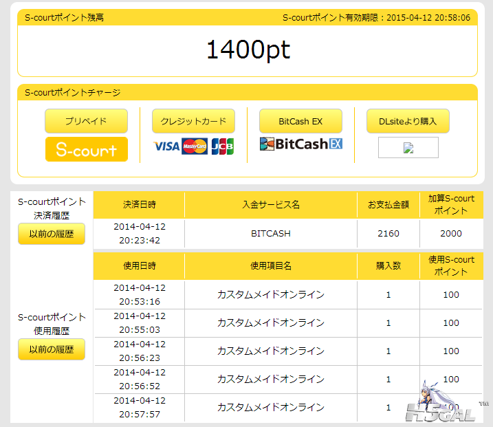Click the 100 points in the 20:53:16 row

click(451, 294)
